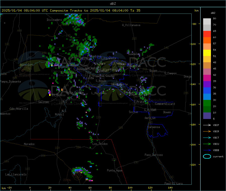Click the orange VBCR arrow icon
226x191 pixels.
(x=207, y=131)
